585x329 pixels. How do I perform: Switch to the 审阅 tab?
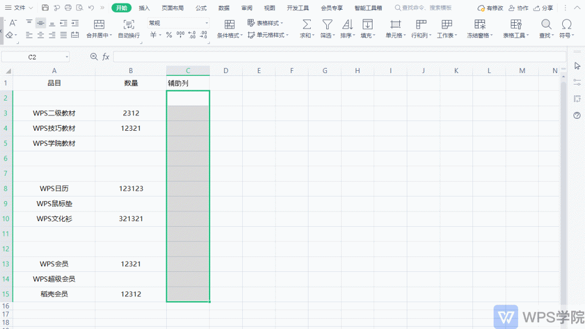247,8
